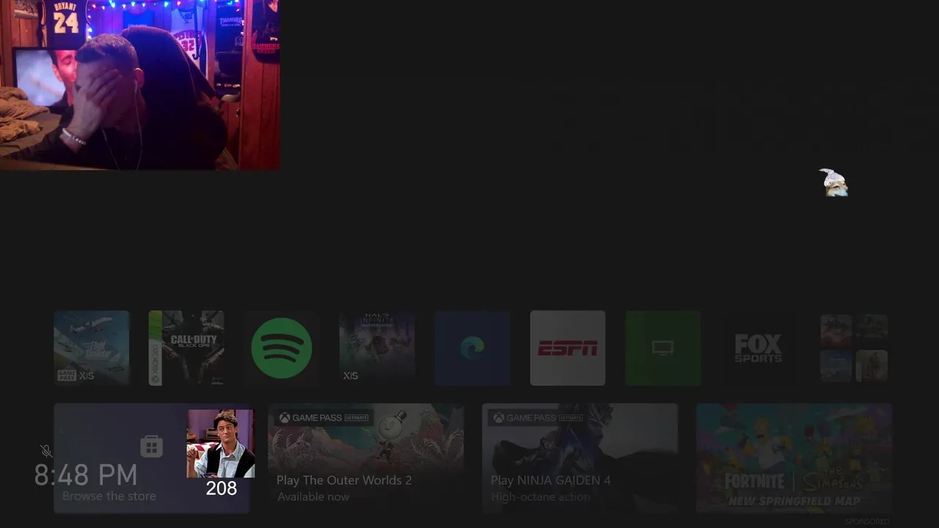The width and height of the screenshot is (939, 528).
Task: Click the small dog avatar icon
Action: [833, 183]
